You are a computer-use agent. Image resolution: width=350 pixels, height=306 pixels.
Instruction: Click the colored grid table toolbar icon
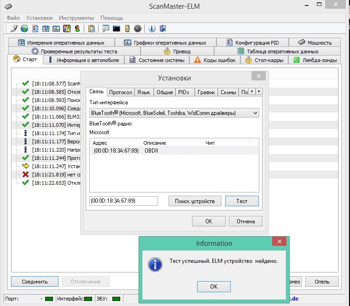(x=46, y=28)
